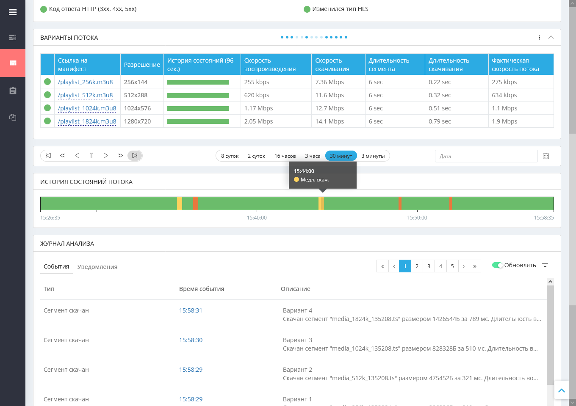This screenshot has height=406, width=576.
Task: Select the 8 суток time range
Action: pyautogui.click(x=230, y=156)
